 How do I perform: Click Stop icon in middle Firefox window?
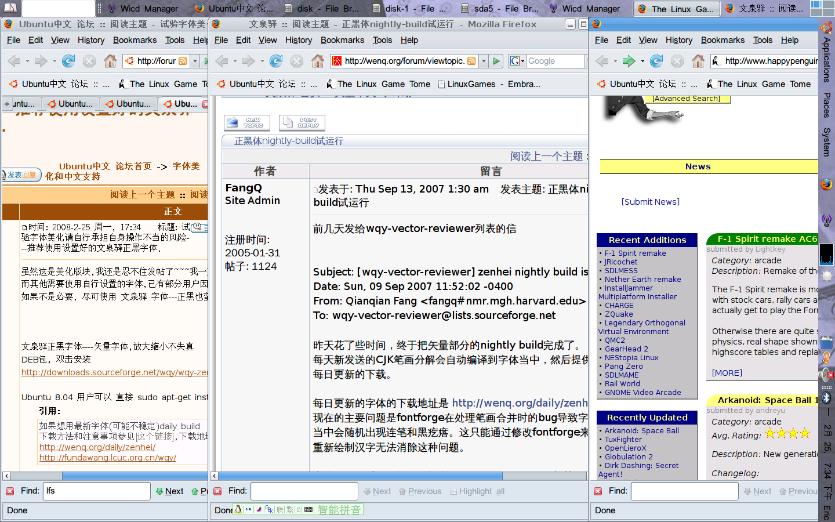297,61
